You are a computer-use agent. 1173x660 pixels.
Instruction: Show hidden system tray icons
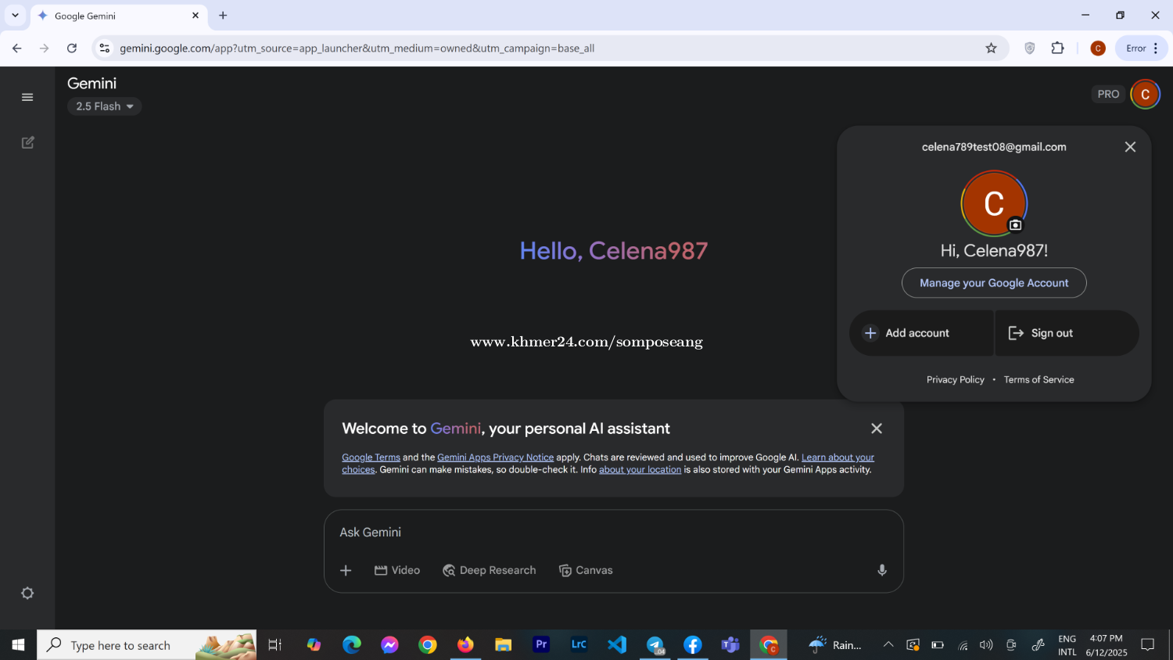888,645
